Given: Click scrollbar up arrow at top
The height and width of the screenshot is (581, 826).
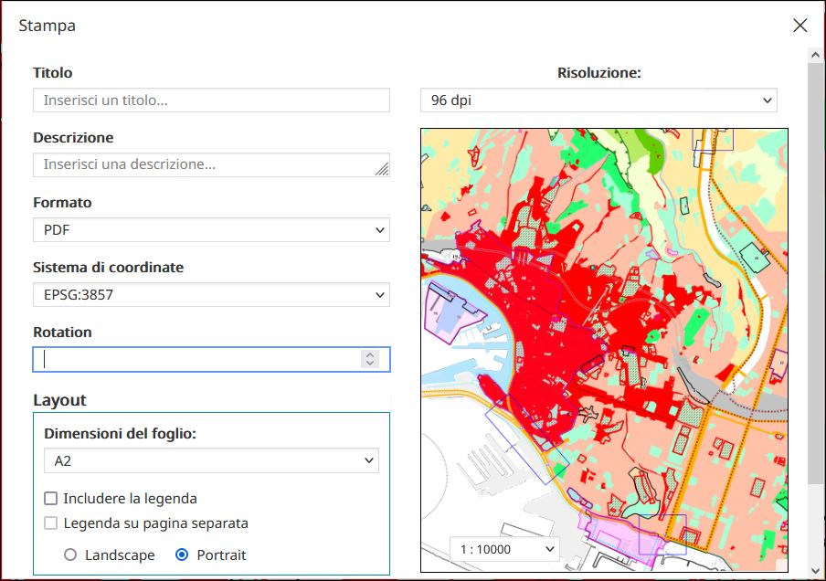Looking at the screenshot, I should click(816, 56).
